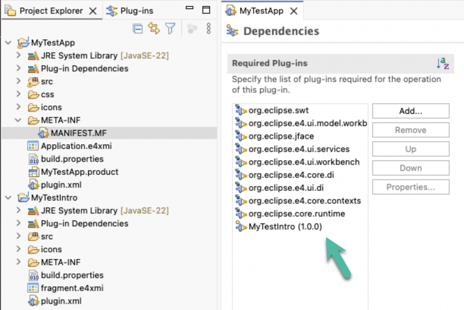464x310 pixels.
Task: Click the org.eclipse.jface plug-in icon
Action: (x=241, y=136)
